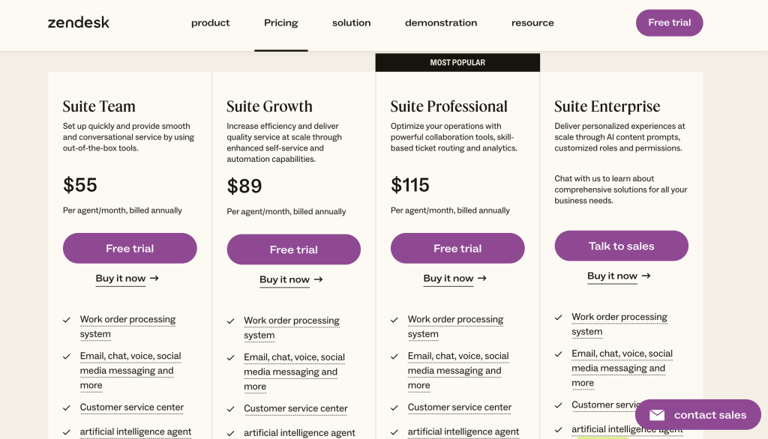This screenshot has height=439, width=768.
Task: Start Suite Team free trial
Action: click(130, 248)
